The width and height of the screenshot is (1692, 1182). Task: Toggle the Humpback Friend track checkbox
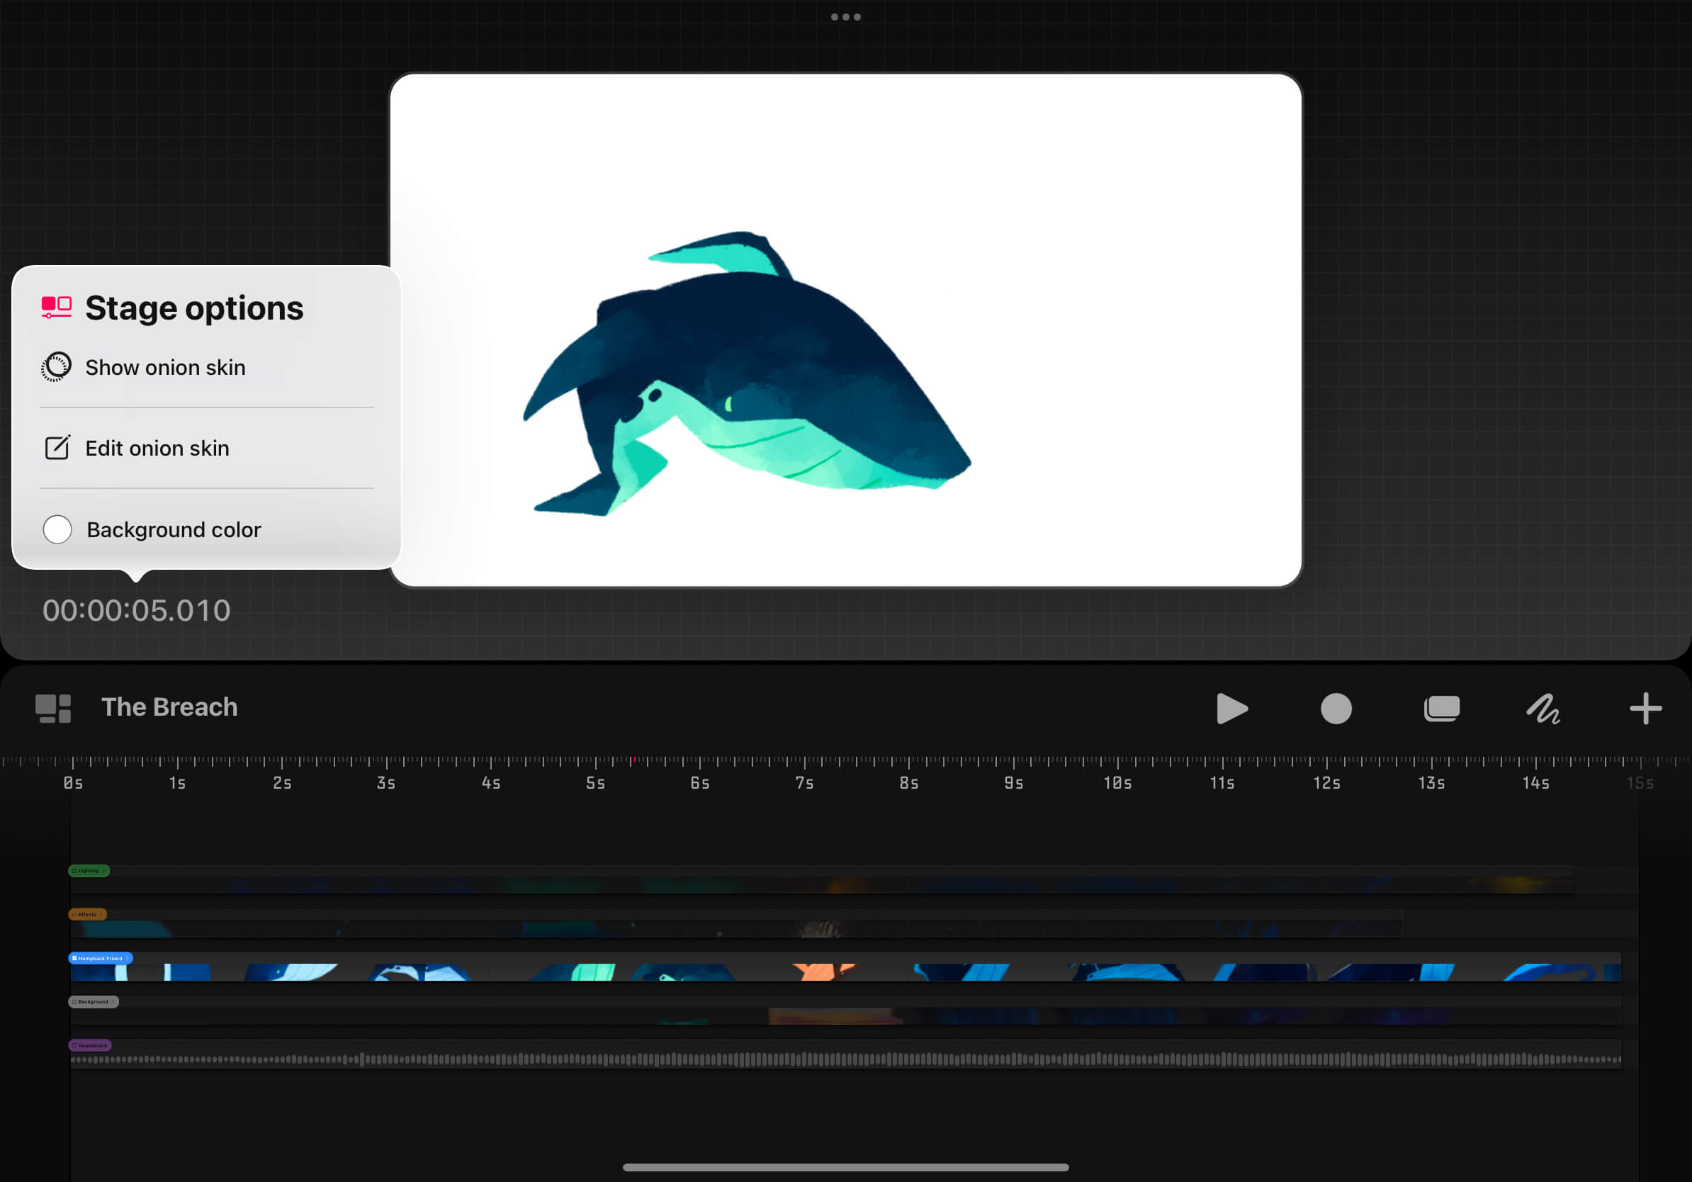tap(74, 958)
